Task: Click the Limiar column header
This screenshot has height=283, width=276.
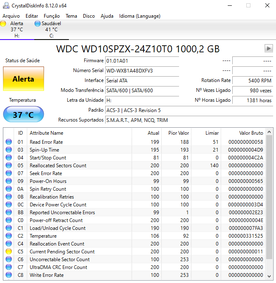Action: click(x=206, y=133)
